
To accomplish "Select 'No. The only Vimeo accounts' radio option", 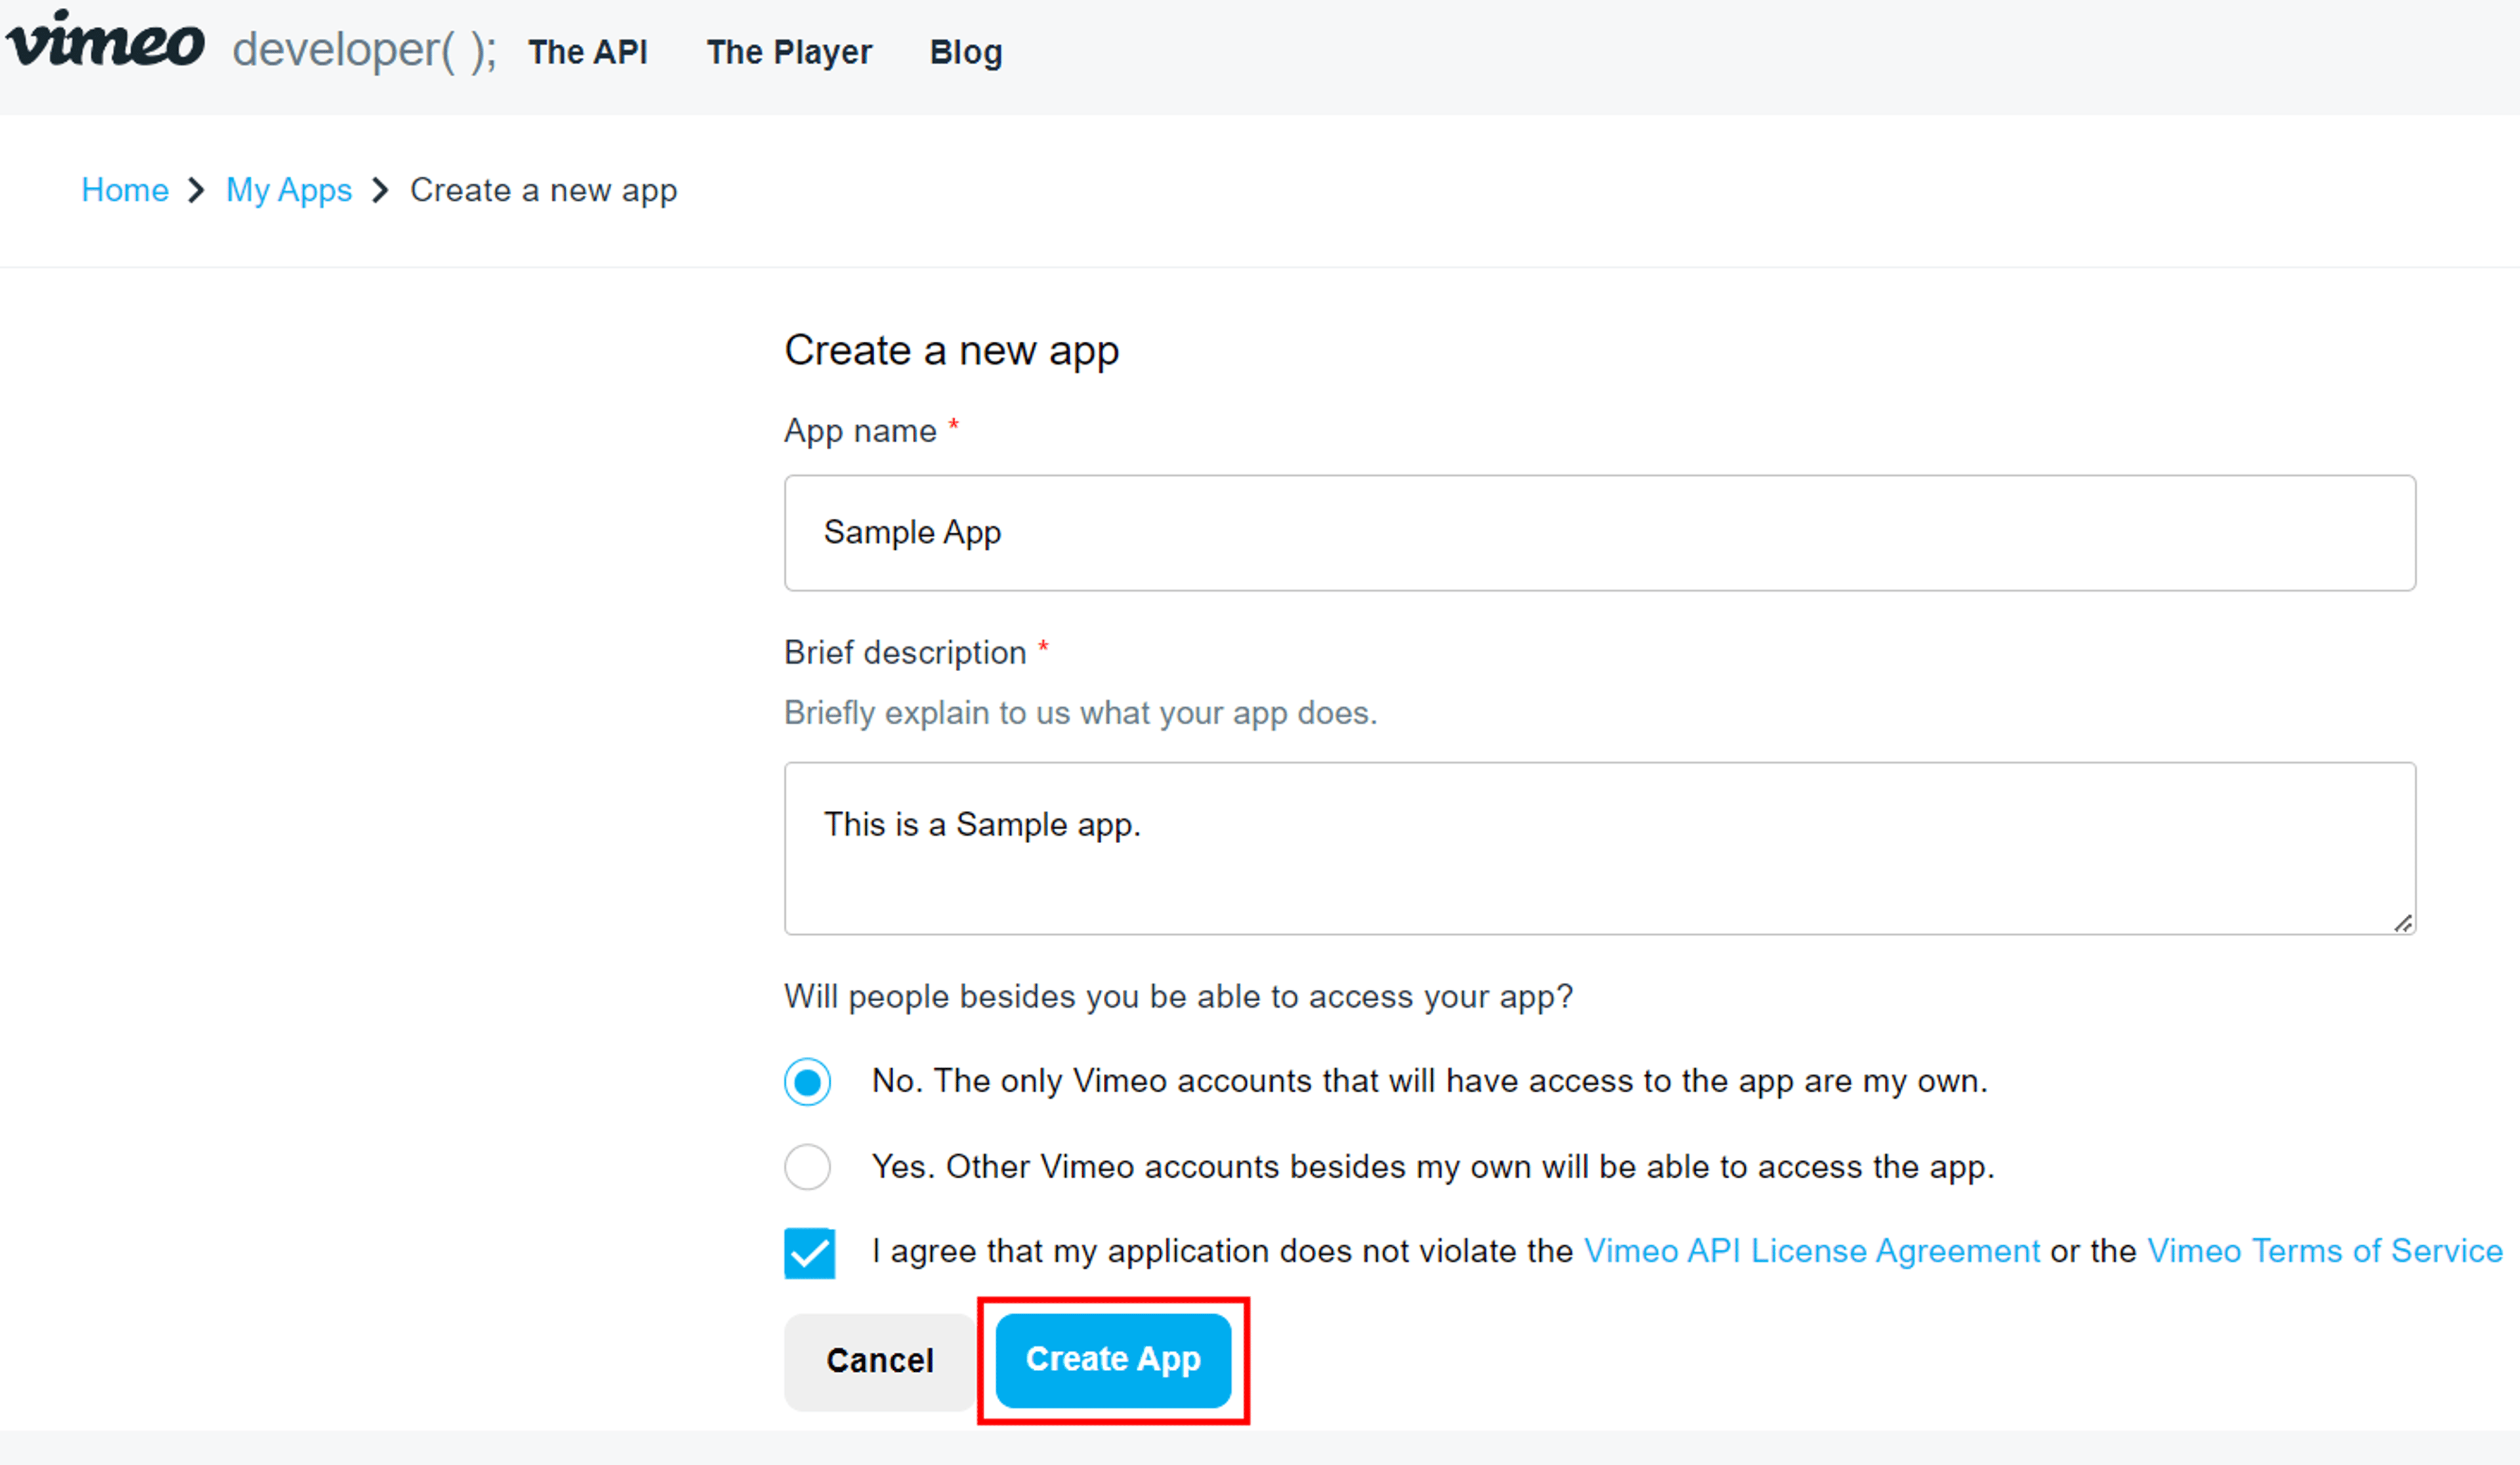I will coord(808,1081).
